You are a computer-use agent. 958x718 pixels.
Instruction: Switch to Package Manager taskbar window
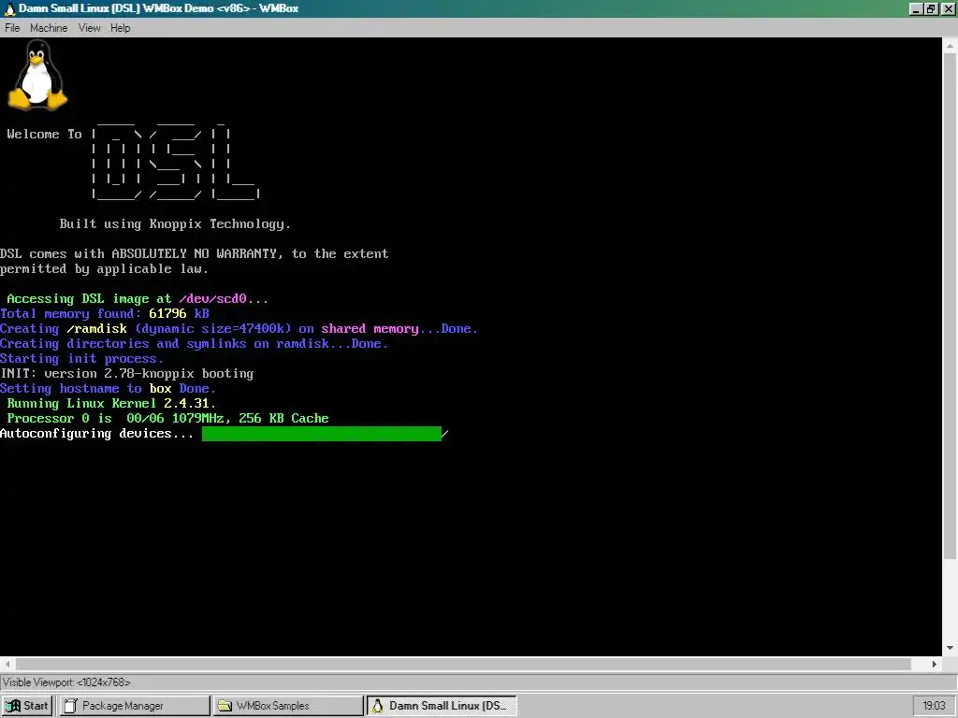click(x=135, y=706)
